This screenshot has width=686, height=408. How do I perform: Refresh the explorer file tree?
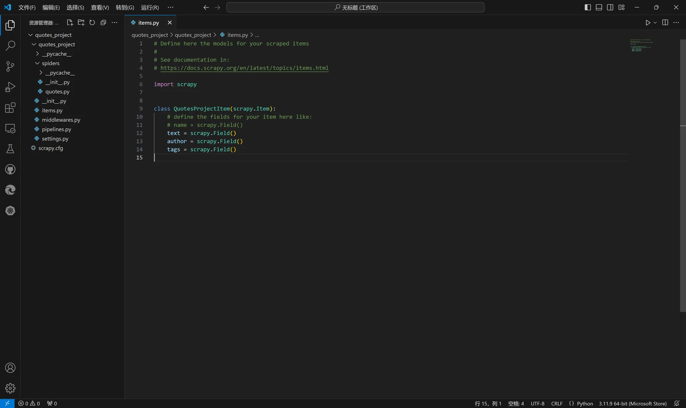pos(92,23)
